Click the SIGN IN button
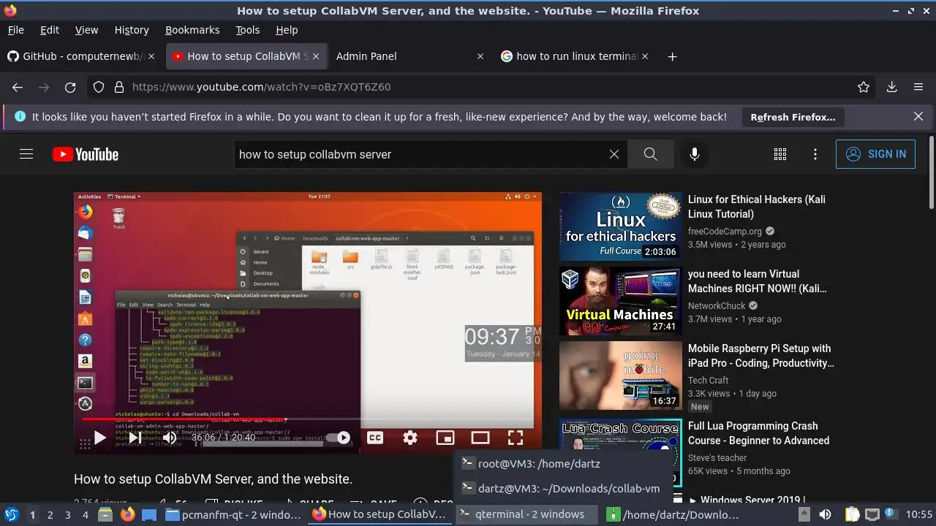The height and width of the screenshot is (526, 936). pyautogui.click(x=875, y=154)
